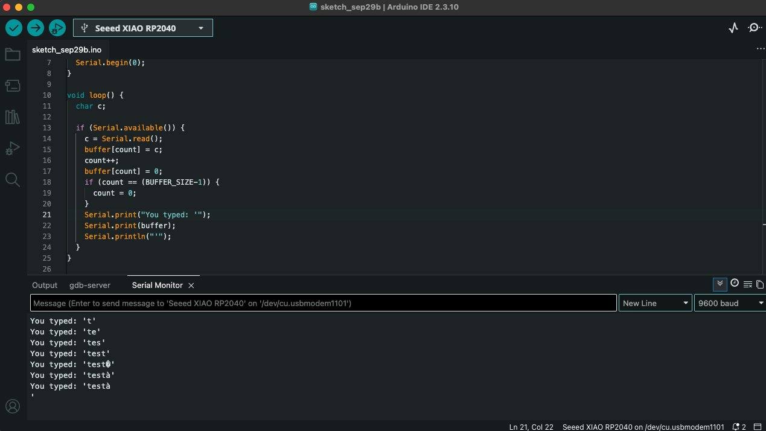Viewport: 766px width, 431px height.
Task: Open the Serial Plotter waveform icon
Action: click(x=733, y=28)
